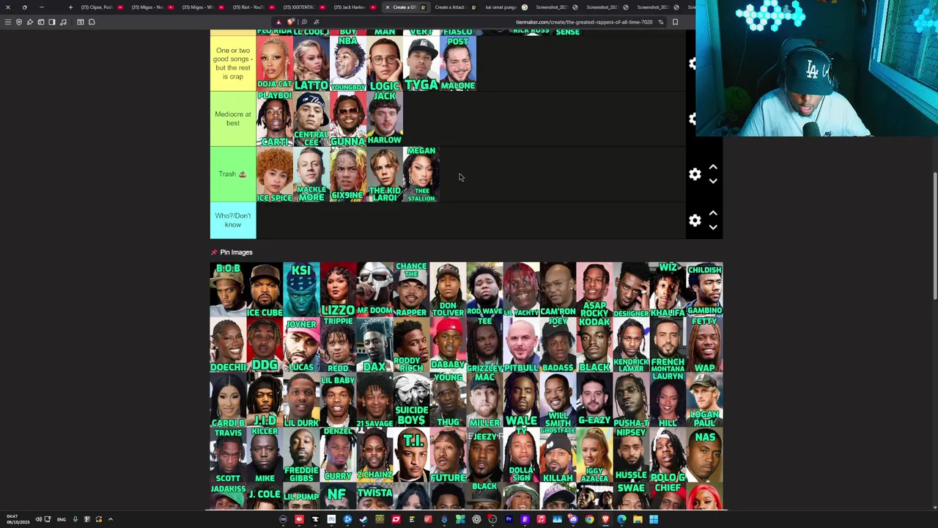Pick the Ice Cube image from pool
This screenshot has width=938, height=528.
pos(265,290)
